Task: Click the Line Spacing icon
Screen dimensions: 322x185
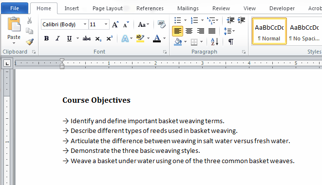Action: click(228, 31)
